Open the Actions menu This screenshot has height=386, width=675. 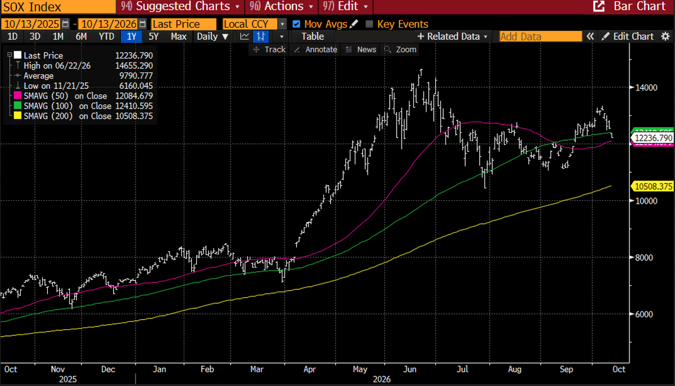point(282,7)
